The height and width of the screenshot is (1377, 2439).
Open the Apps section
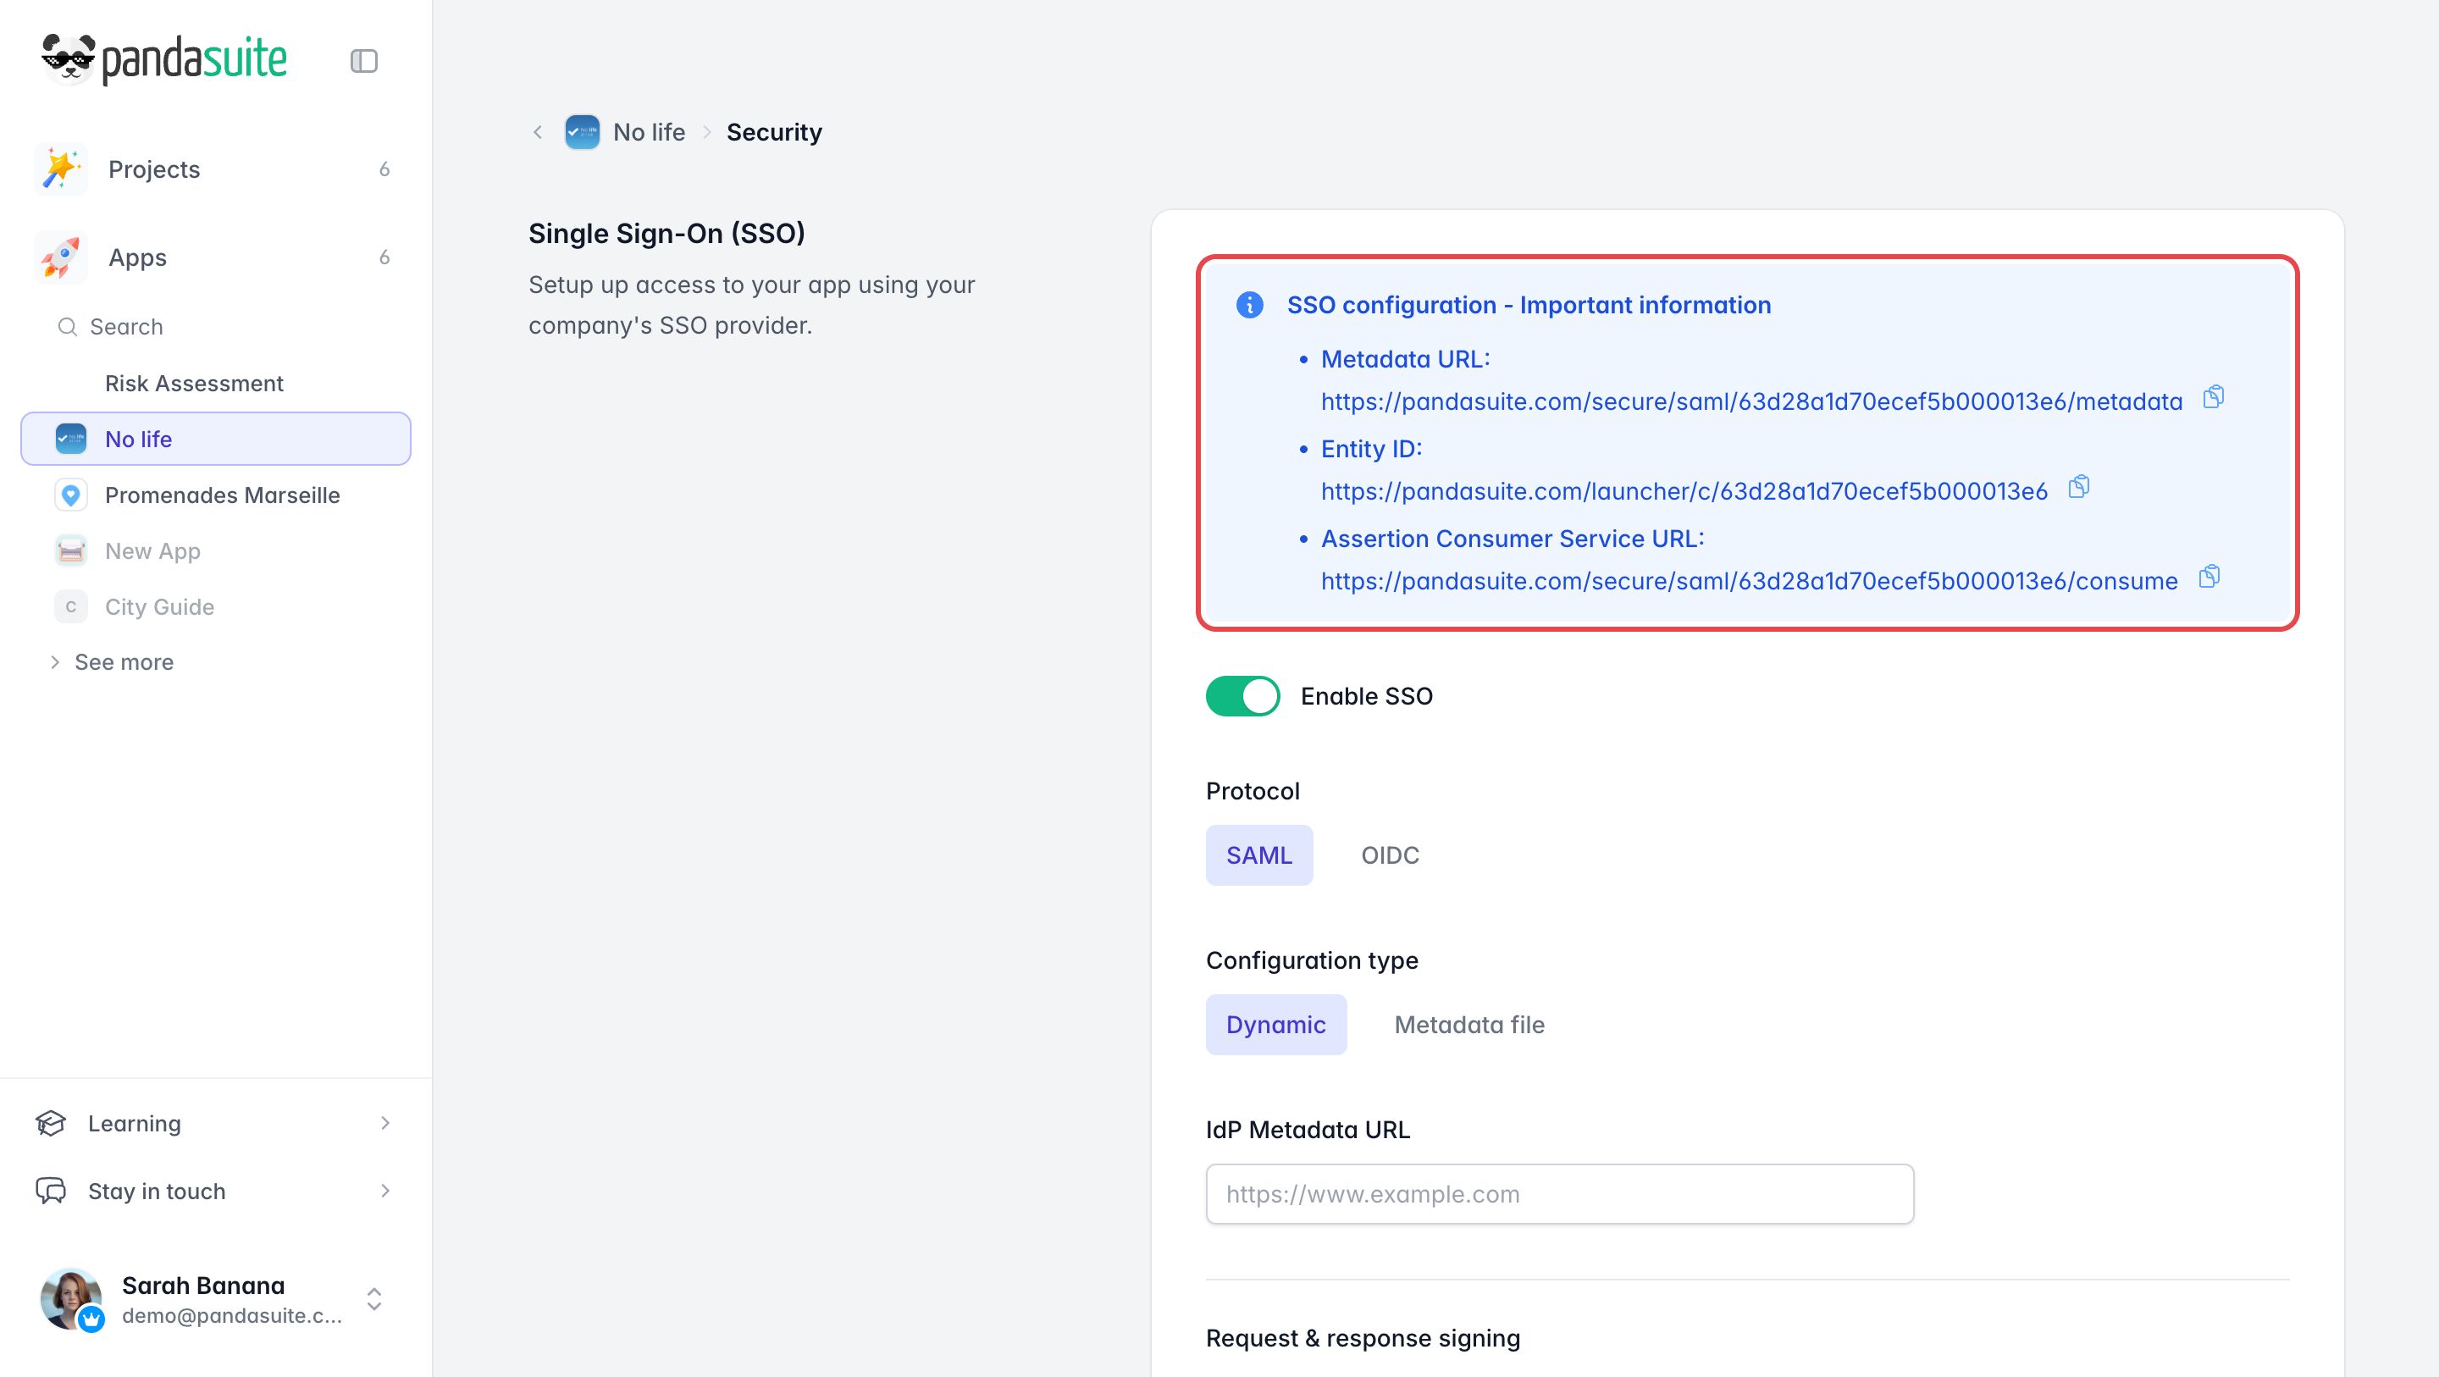click(215, 257)
